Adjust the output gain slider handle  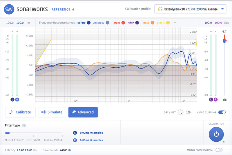224,41
